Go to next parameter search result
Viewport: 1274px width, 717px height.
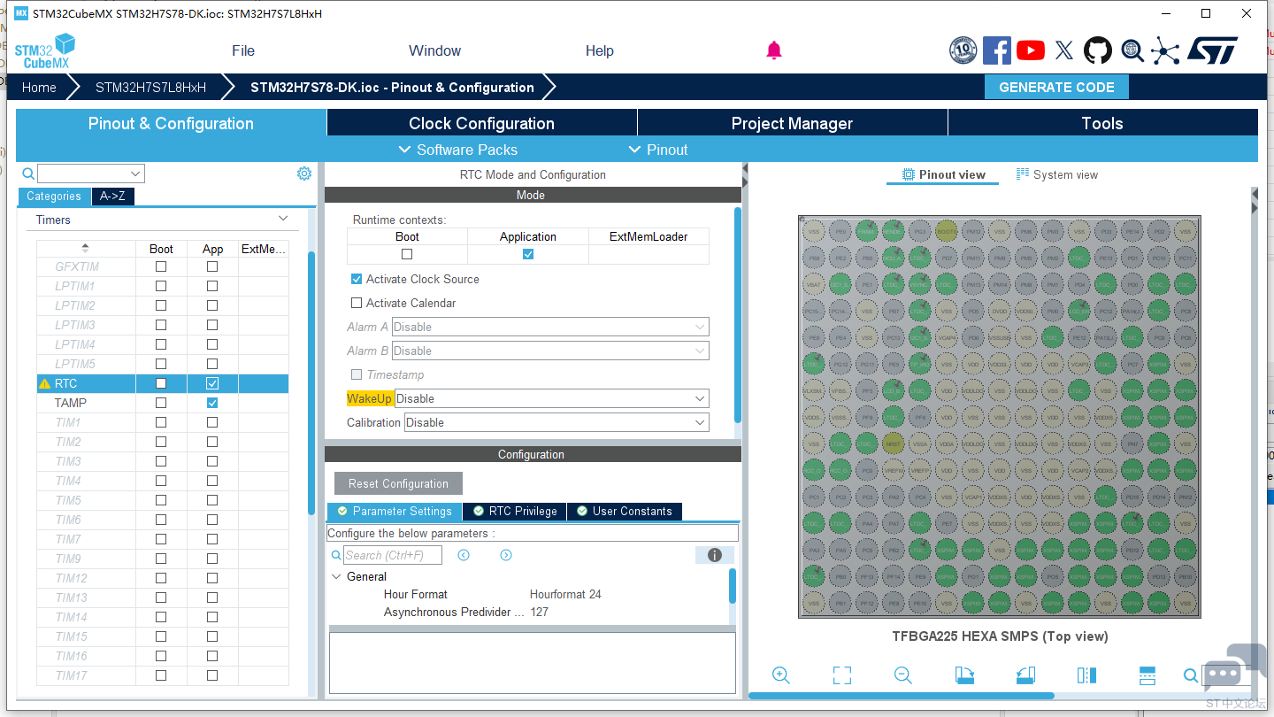pyautogui.click(x=506, y=555)
